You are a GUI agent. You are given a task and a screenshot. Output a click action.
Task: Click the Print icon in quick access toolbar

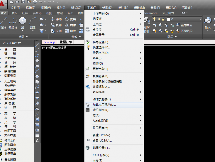[35, 2]
